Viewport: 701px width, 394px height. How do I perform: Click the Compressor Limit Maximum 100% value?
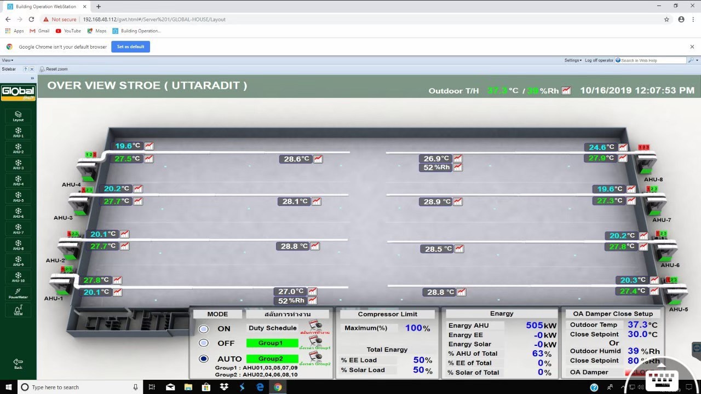(417, 328)
